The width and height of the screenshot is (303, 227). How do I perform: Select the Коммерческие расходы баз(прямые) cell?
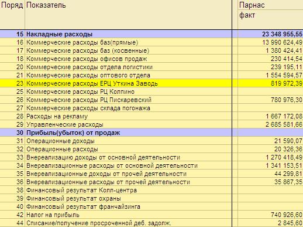pos(128,42)
